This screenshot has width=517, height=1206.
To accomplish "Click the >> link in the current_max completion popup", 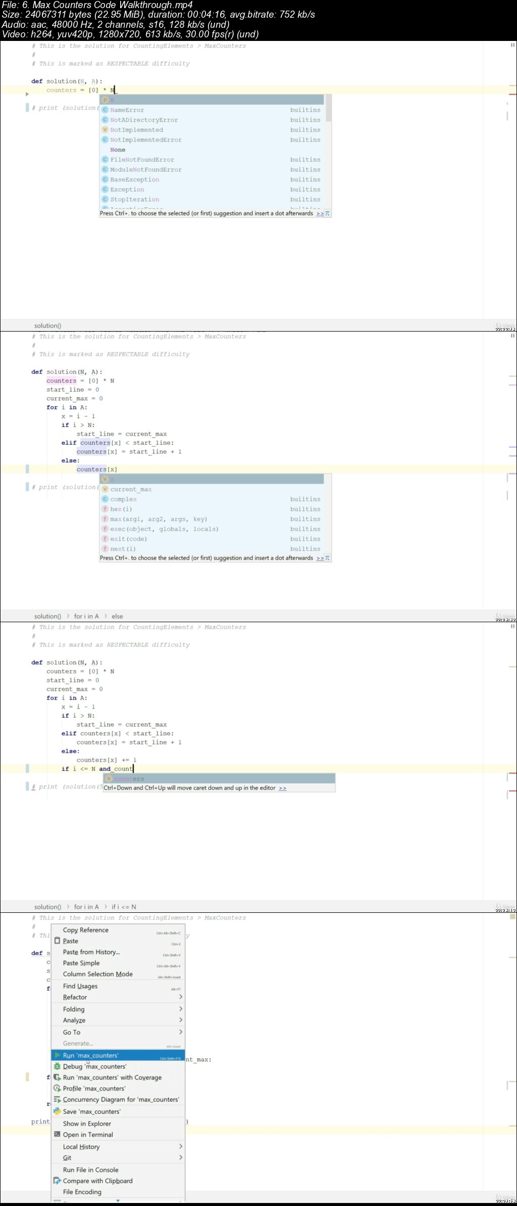I will coord(320,558).
